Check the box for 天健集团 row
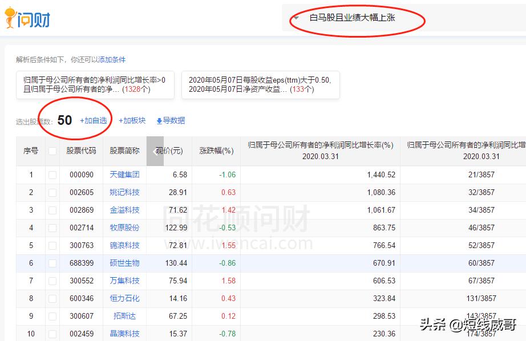 (x=52, y=175)
